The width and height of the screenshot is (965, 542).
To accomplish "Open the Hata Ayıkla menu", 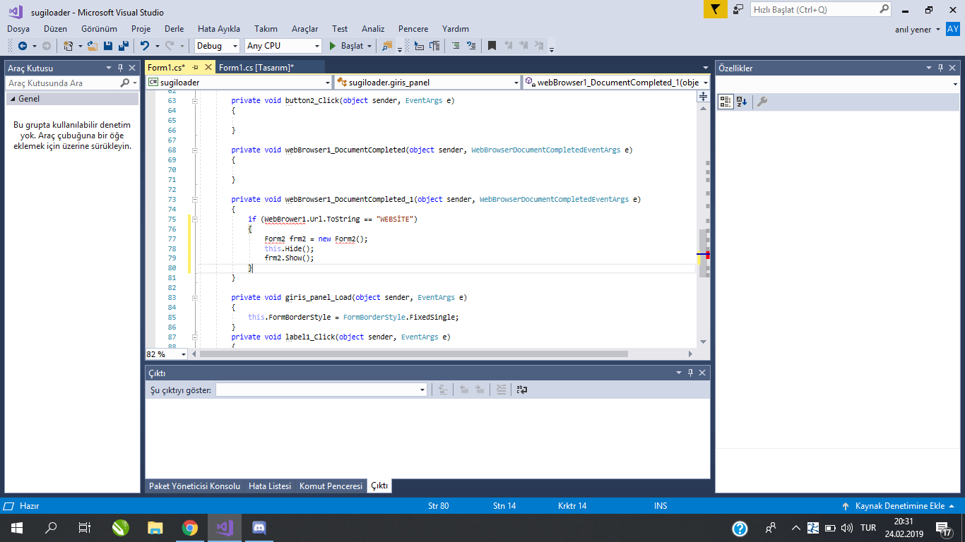I will click(x=218, y=29).
